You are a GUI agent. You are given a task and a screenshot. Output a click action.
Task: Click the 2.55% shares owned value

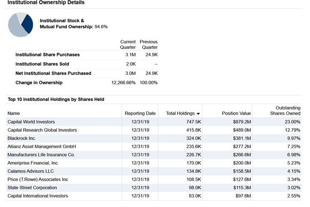click(294, 196)
